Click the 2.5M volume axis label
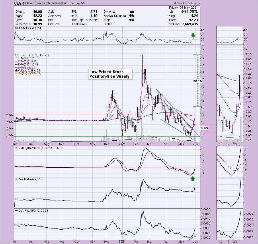 pyautogui.click(x=10, y=135)
